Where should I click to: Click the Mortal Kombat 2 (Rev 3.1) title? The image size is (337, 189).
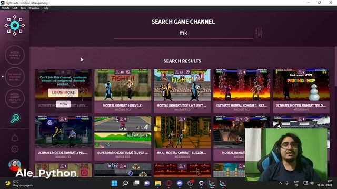tap(123, 106)
